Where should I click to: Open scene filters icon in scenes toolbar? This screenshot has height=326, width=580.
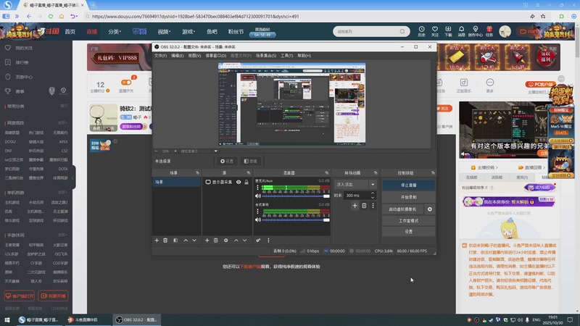(175, 241)
